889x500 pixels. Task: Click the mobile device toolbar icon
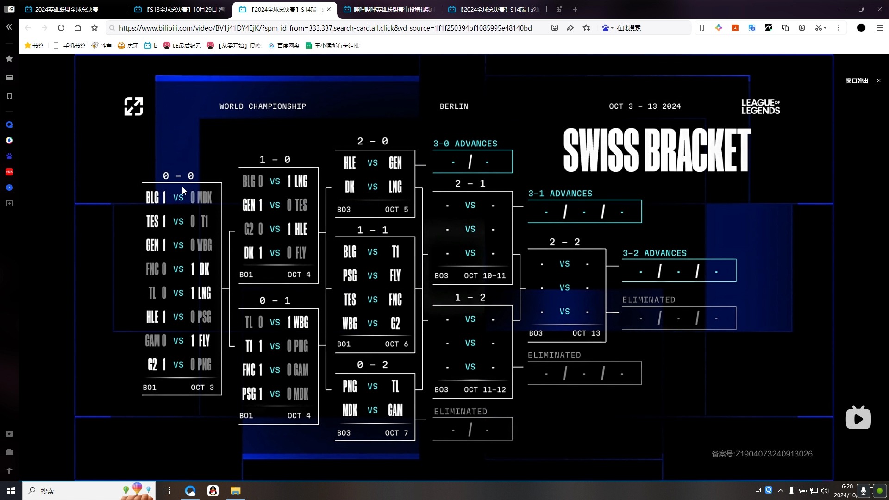point(702,28)
